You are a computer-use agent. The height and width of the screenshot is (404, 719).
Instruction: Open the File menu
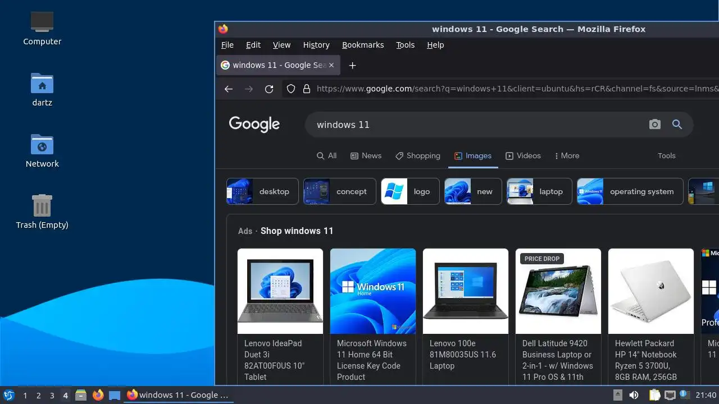[227, 45]
